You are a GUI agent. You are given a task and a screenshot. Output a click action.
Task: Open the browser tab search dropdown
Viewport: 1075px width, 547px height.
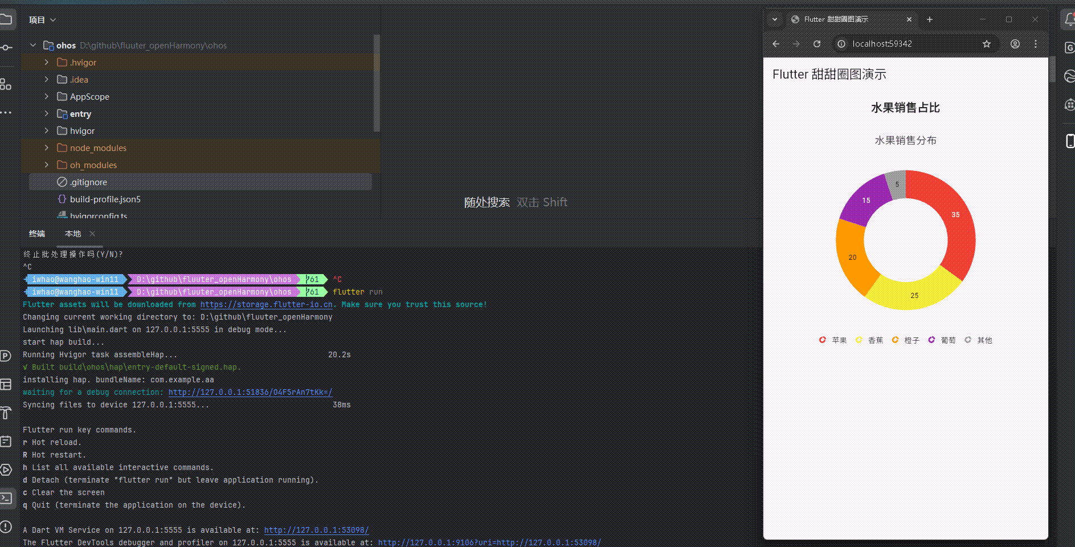click(x=775, y=19)
